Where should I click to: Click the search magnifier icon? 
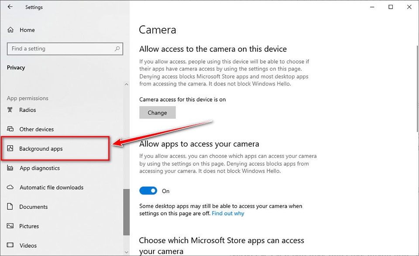pyautogui.click(x=117, y=49)
